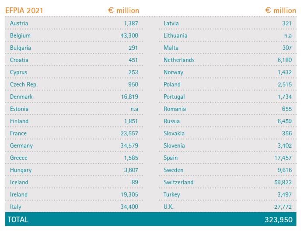Select the Iceland value 89
The image size is (307, 231).
134,182
